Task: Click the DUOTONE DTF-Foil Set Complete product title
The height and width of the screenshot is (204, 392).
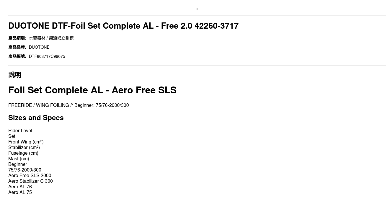Action: 123,26
